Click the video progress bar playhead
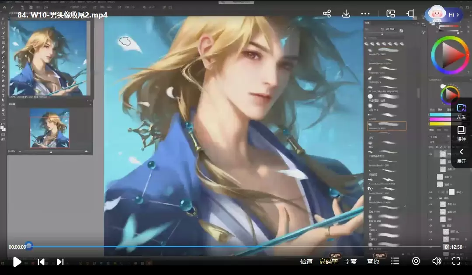Image resolution: width=472 pixels, height=275 pixels. pos(29,246)
